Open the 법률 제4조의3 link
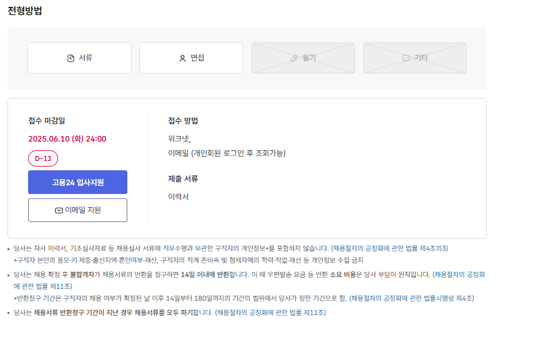The width and height of the screenshot is (543, 345). click(389, 248)
